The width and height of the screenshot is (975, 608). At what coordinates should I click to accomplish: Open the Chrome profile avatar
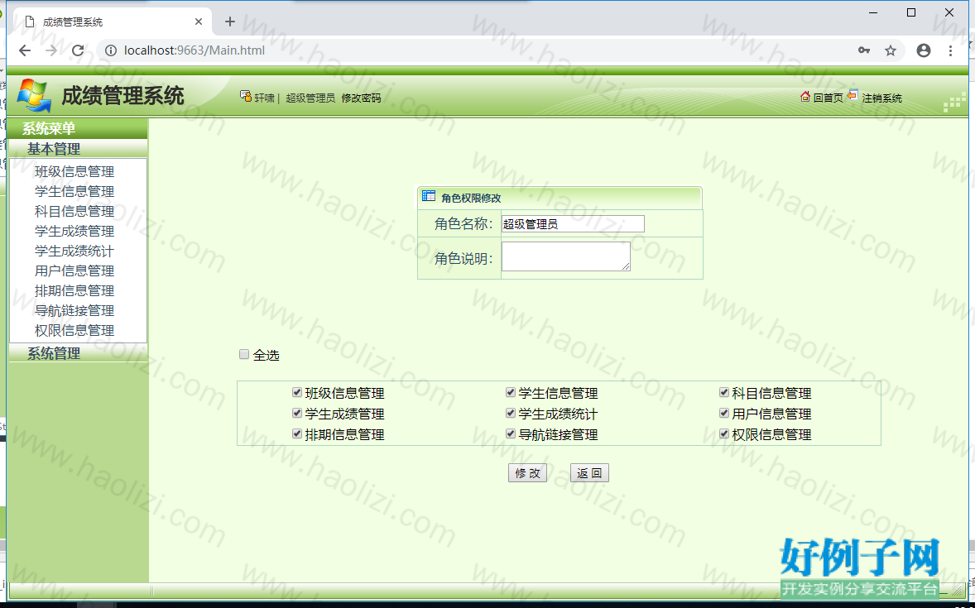coord(924,50)
